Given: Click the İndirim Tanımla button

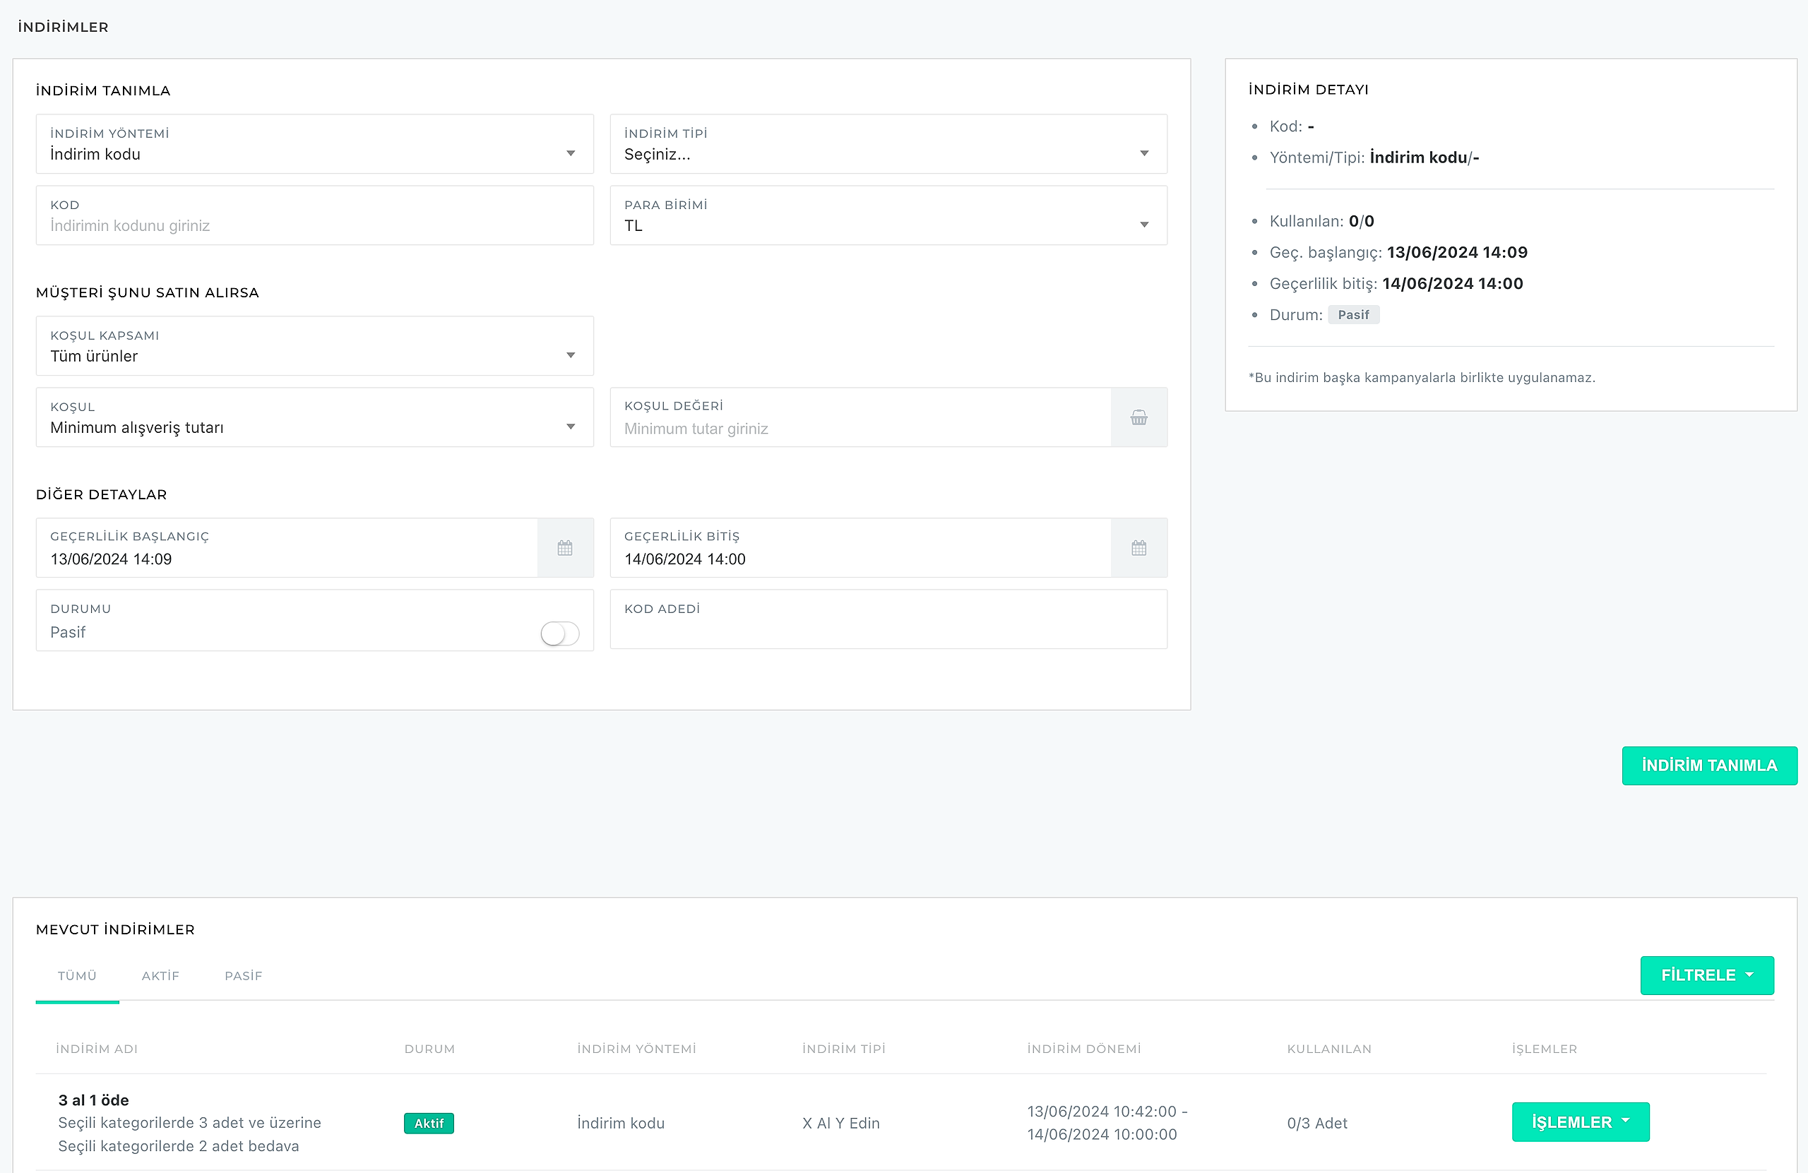Looking at the screenshot, I should click(1708, 765).
